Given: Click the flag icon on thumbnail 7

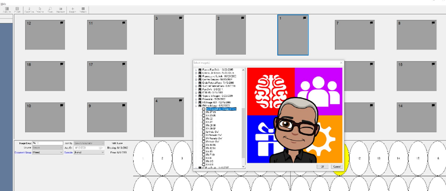Looking at the screenshot, I should click(371, 23).
